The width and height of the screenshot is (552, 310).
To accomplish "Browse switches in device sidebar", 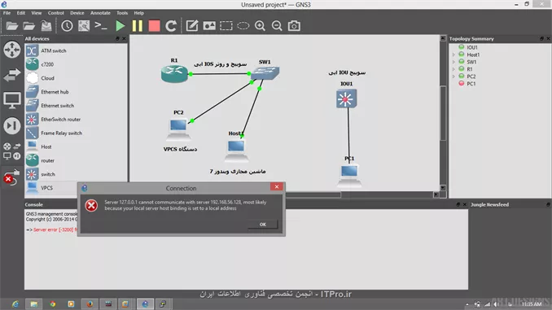I will [12, 75].
